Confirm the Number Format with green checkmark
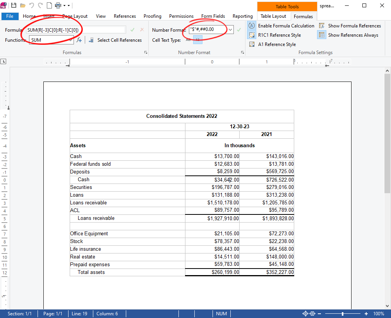This screenshot has width=391, height=318. click(239, 30)
